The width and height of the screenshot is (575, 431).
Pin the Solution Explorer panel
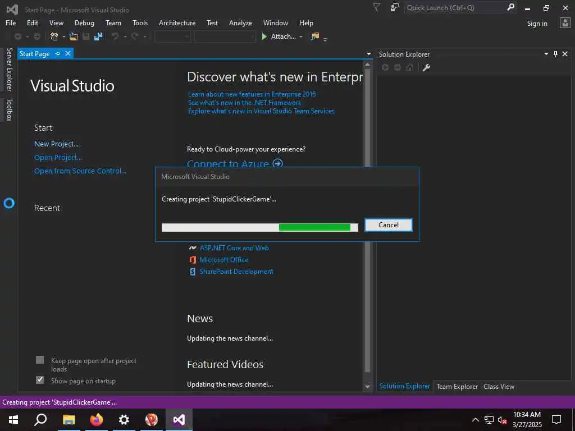[555, 54]
